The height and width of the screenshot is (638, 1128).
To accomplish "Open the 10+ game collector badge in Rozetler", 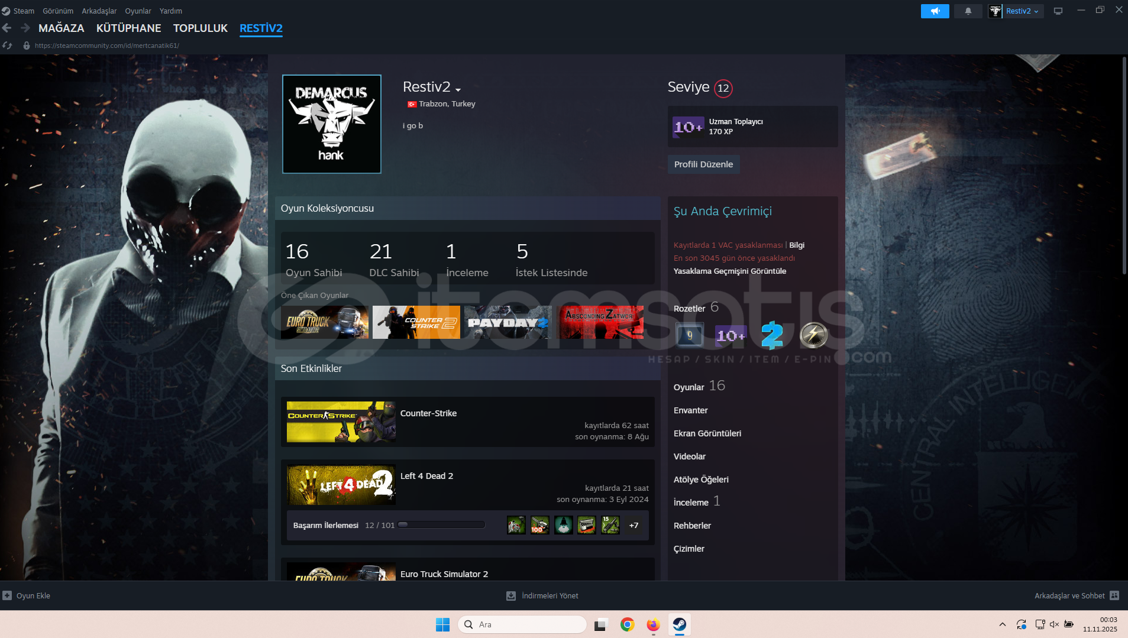I will coord(731,335).
